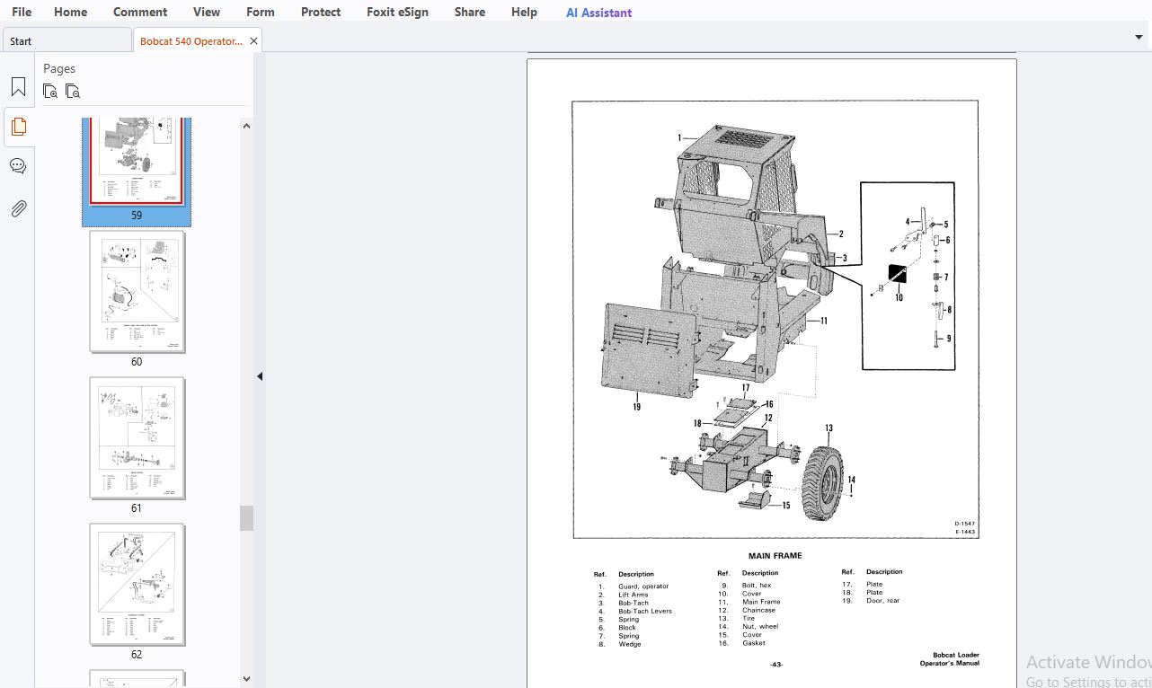Click the 'Bob-Tach Levers' parts list entry
The height and width of the screenshot is (688, 1152).
(x=645, y=612)
